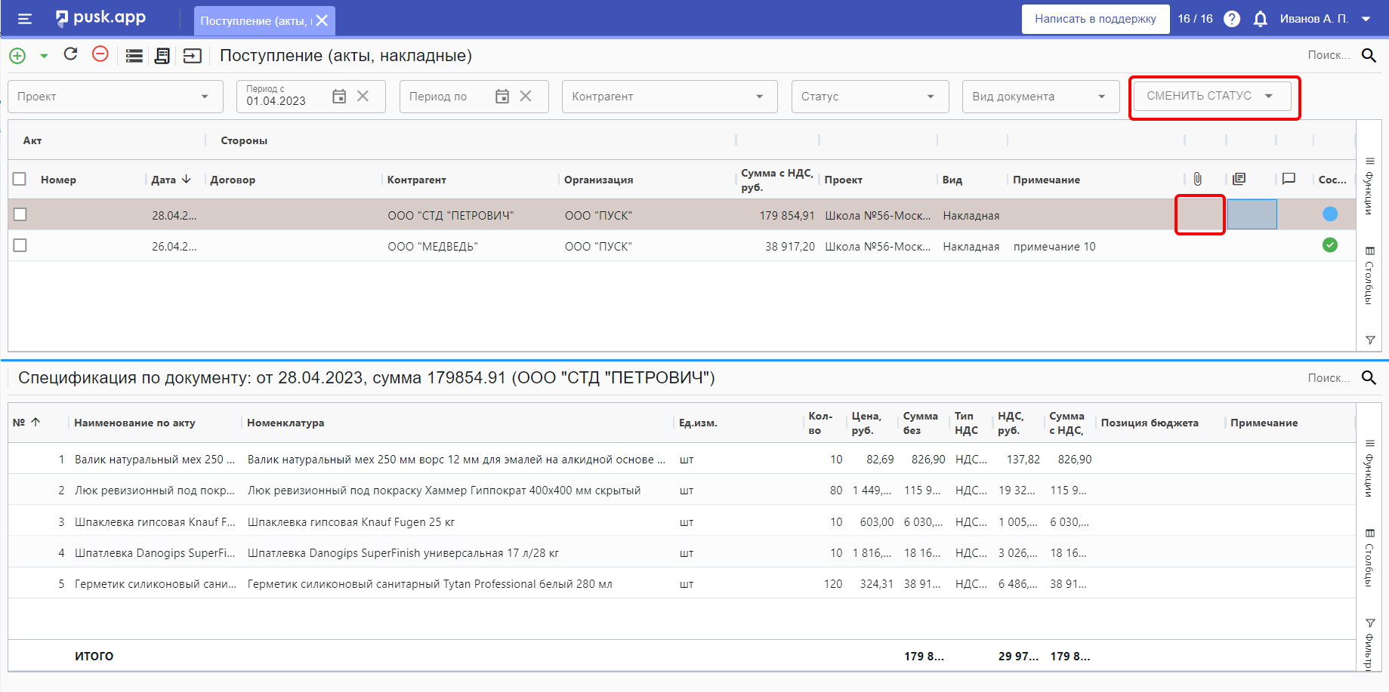Sort by Контрагент column header
The height and width of the screenshot is (692, 1389).
click(x=417, y=180)
